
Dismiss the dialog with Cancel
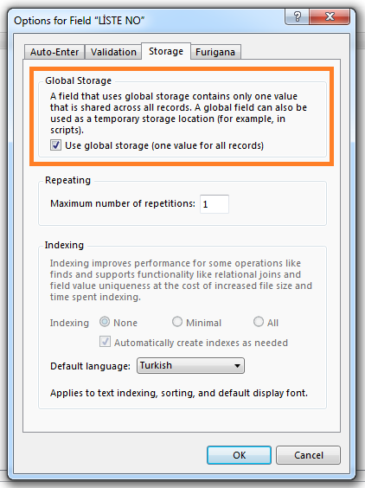[x=309, y=455]
